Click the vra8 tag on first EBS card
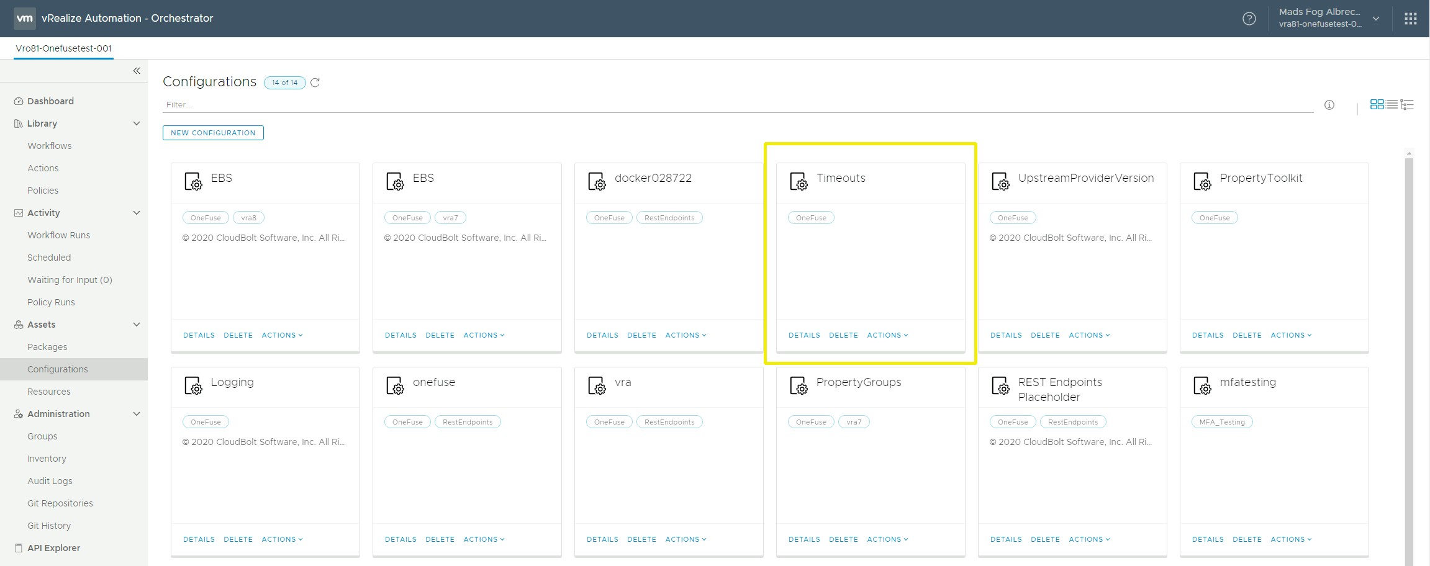Viewport: 1430px width, 566px height. 248,218
